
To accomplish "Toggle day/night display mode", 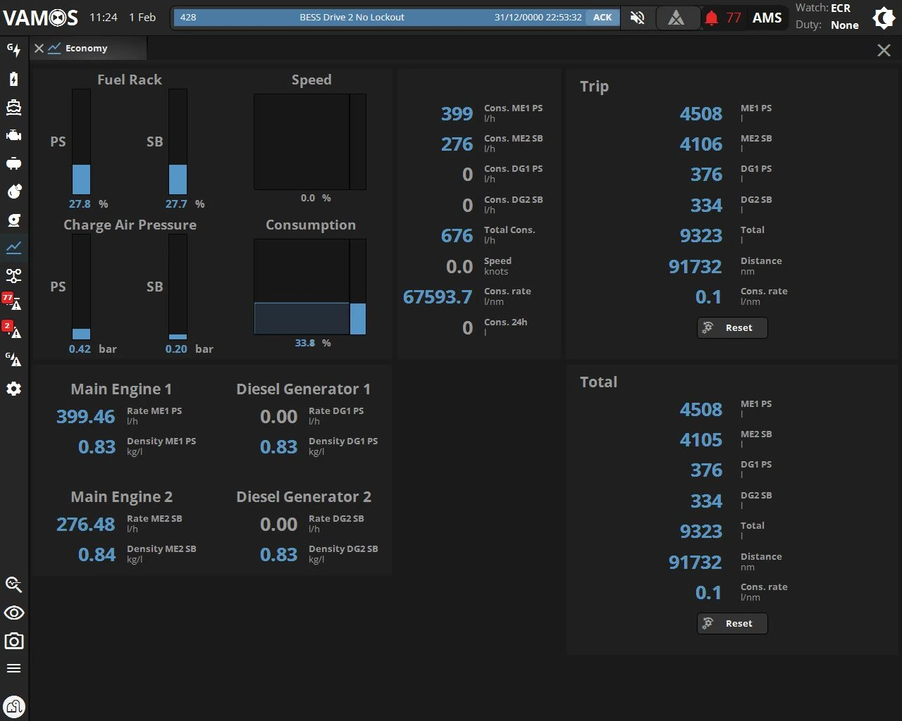I will point(884,18).
